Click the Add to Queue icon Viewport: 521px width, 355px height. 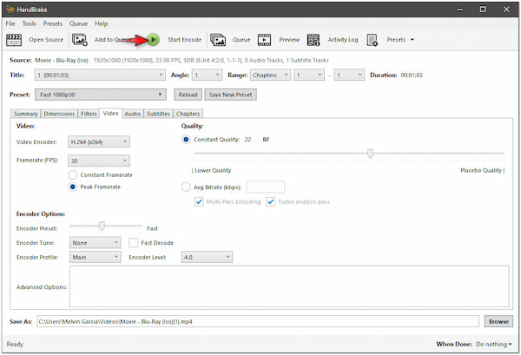point(80,39)
